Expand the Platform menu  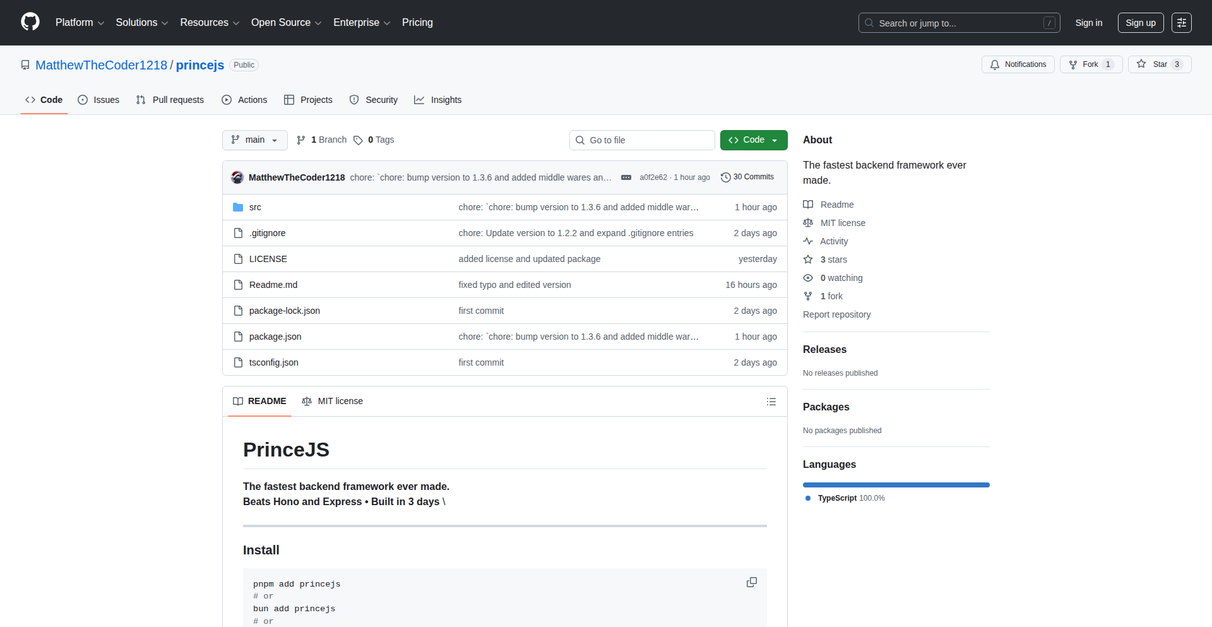(x=80, y=23)
